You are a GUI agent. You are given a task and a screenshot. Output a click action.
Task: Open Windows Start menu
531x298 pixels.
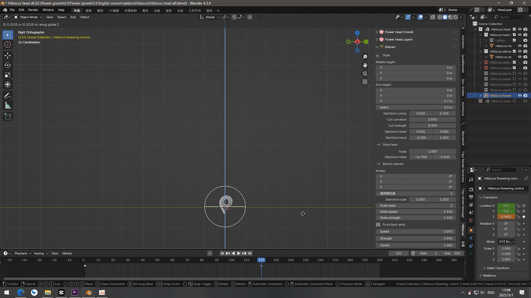pos(7,292)
